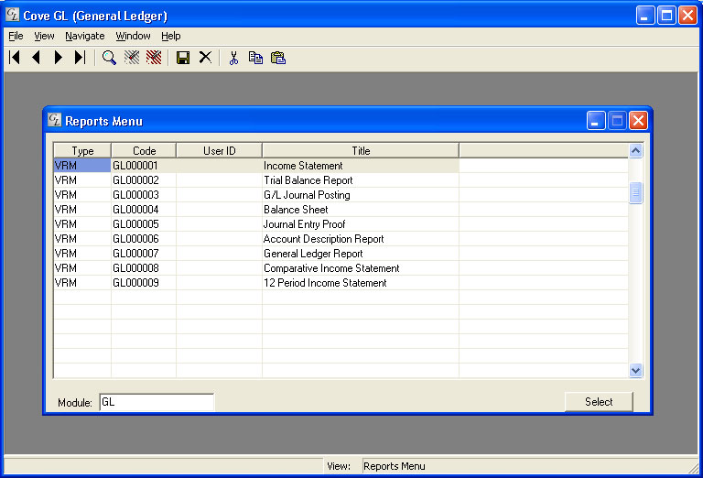Click the Module input field
The width and height of the screenshot is (703, 478).
(157, 402)
